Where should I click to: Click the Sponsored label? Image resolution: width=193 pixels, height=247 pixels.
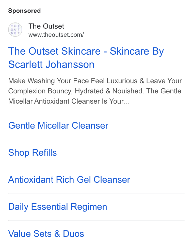[24, 11]
